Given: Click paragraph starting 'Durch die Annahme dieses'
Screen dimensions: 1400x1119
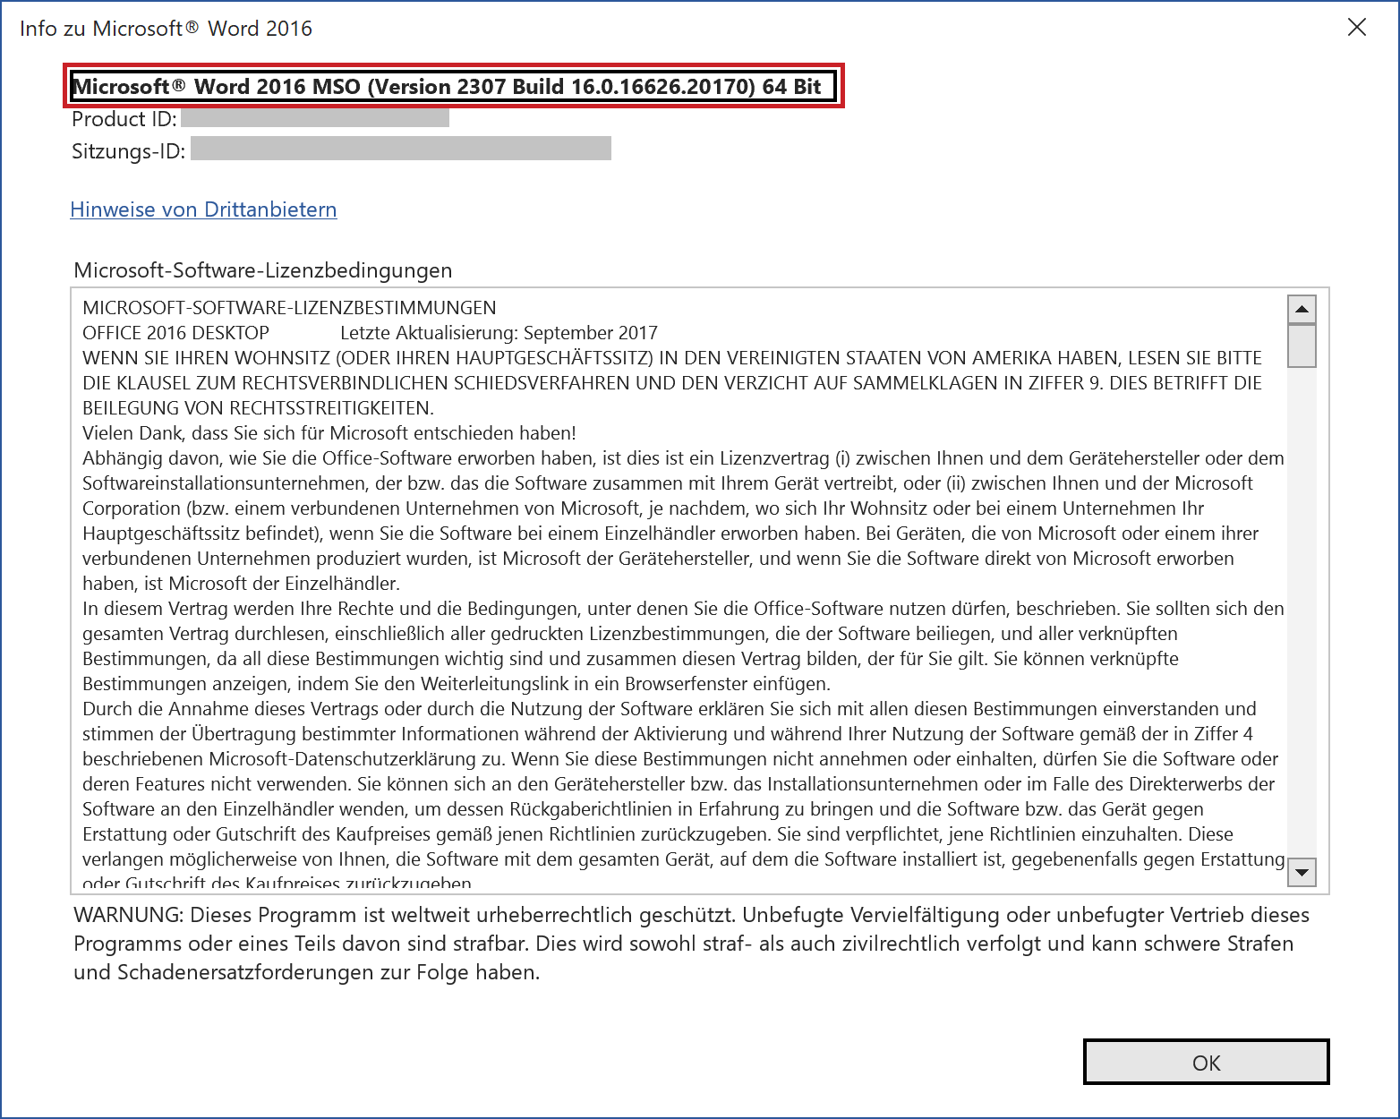Looking at the screenshot, I should pos(683,795).
